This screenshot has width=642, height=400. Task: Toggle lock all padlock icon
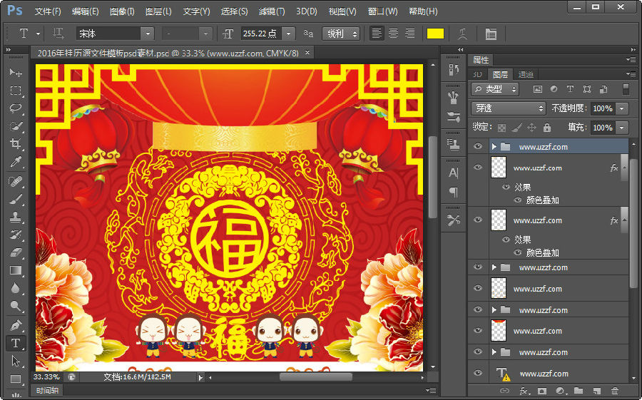point(546,128)
